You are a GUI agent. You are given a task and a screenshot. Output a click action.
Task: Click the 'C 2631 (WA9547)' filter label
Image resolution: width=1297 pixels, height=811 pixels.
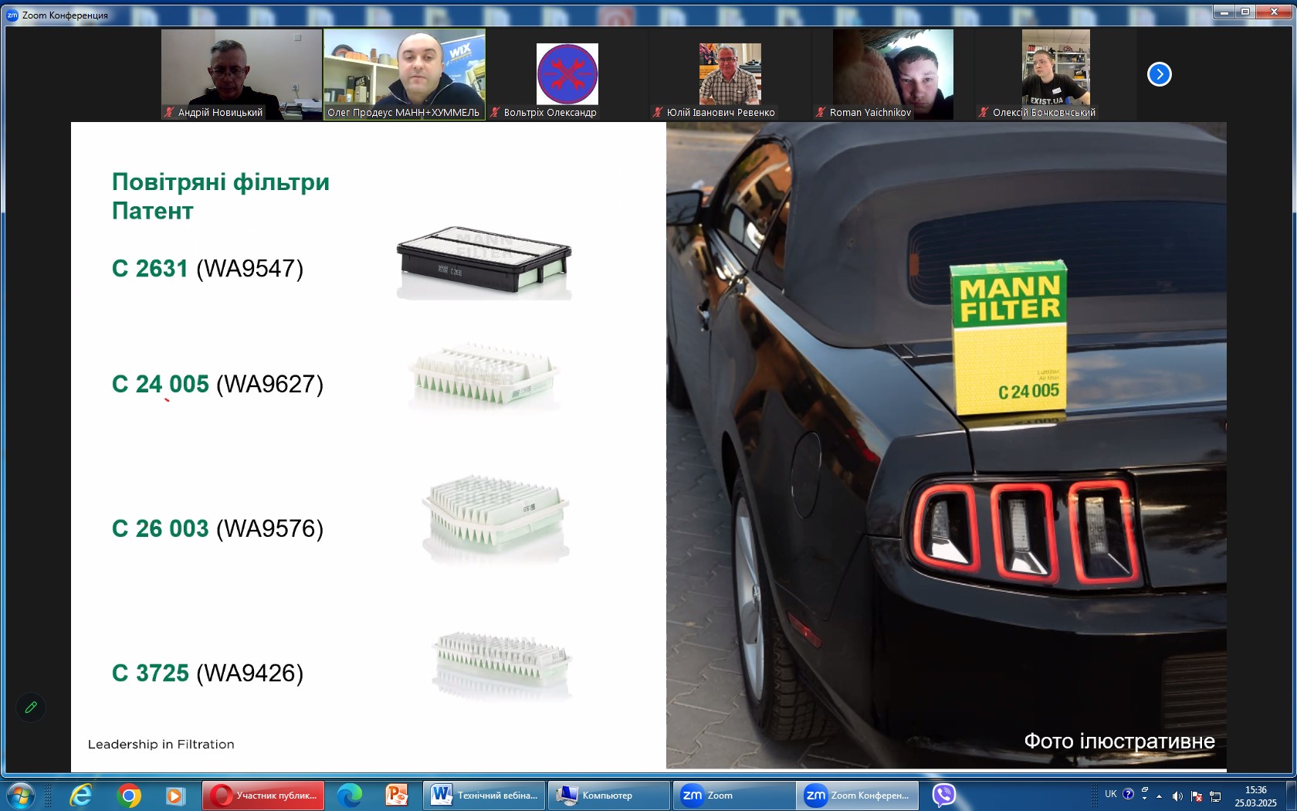pyautogui.click(x=208, y=269)
